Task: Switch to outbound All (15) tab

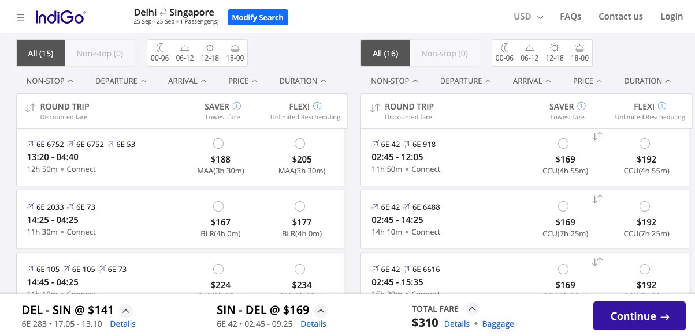Action: [x=40, y=53]
